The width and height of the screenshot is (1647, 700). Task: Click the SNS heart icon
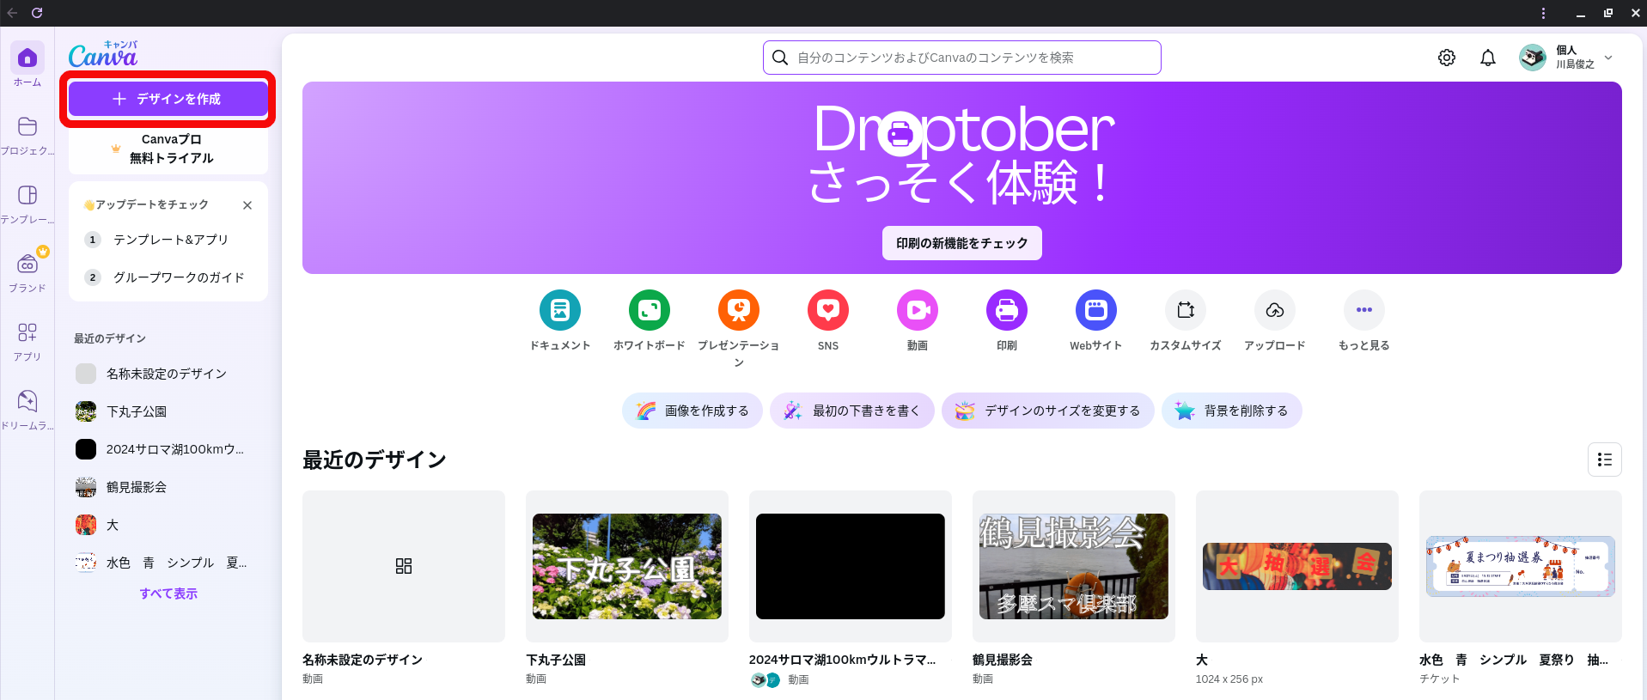[827, 310]
